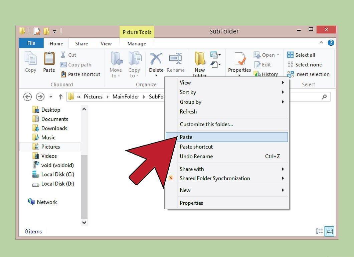Click Pictures in the address bar path
The width and height of the screenshot is (354, 257).
click(x=93, y=97)
